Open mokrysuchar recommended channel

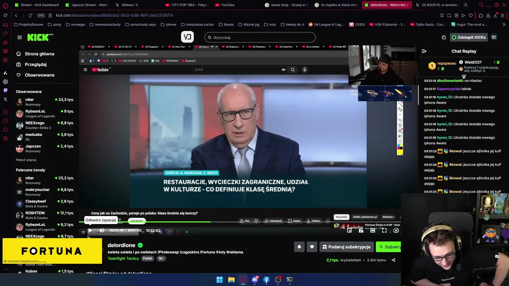tap(45, 192)
